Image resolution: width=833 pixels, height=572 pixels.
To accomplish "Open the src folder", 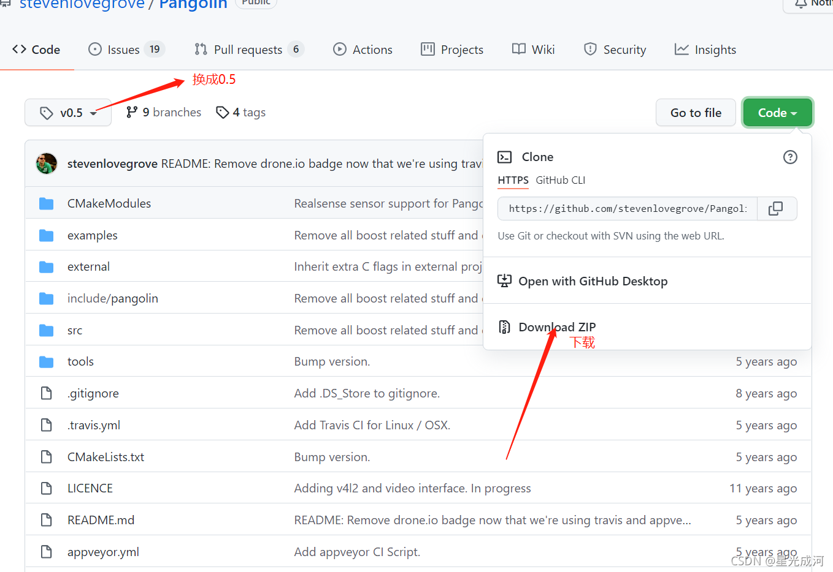I will pyautogui.click(x=75, y=331).
